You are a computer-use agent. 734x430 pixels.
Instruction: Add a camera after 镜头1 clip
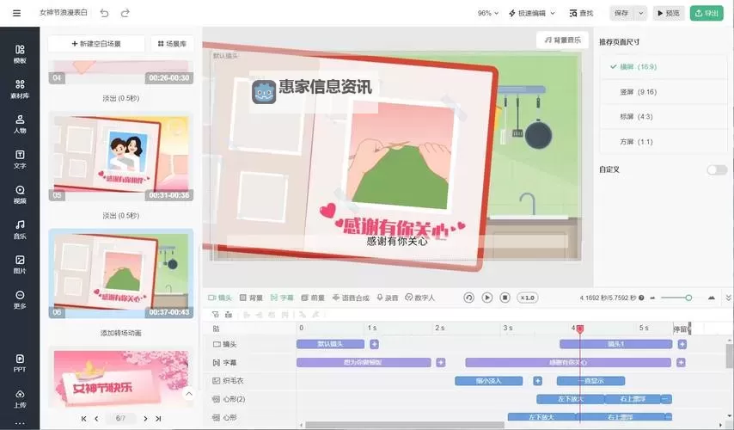tap(682, 344)
